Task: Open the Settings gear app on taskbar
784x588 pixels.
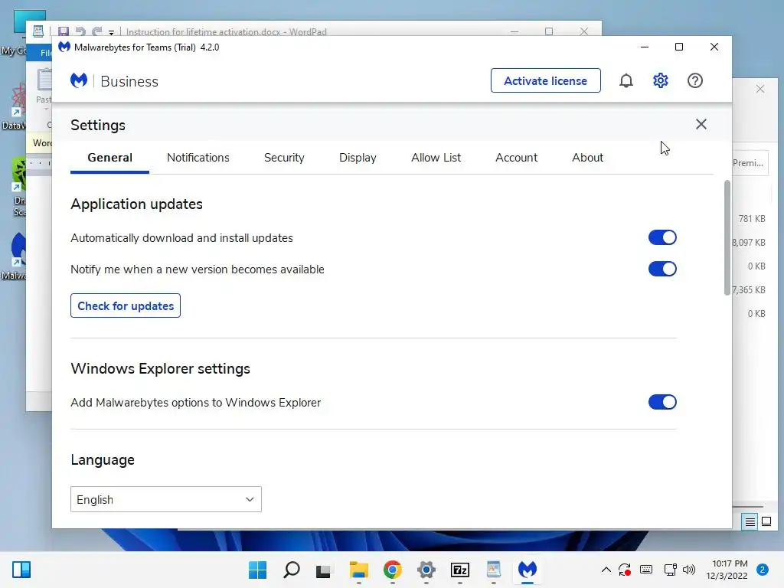Action: click(426, 570)
